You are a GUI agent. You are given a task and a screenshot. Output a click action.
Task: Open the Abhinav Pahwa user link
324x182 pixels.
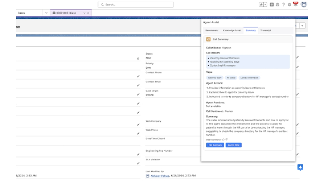point(160,176)
